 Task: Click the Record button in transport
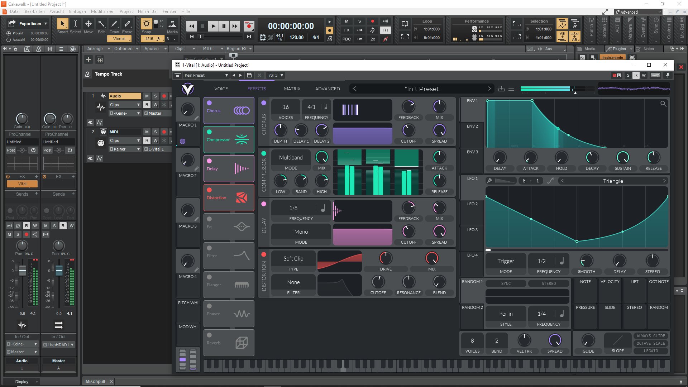coord(248,26)
